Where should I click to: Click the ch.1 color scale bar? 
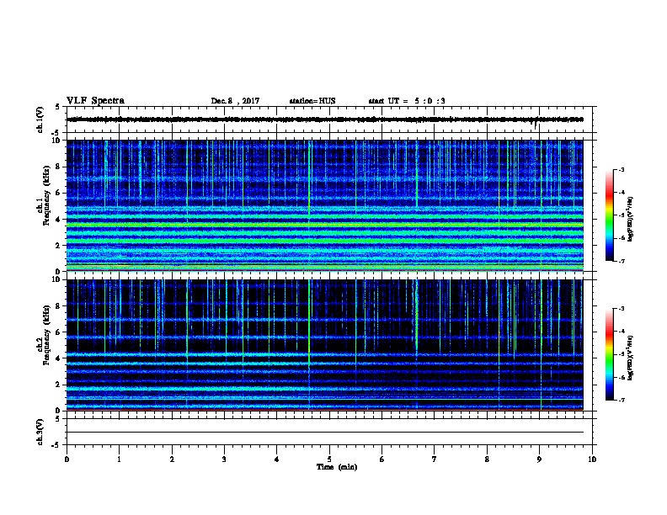(610, 215)
